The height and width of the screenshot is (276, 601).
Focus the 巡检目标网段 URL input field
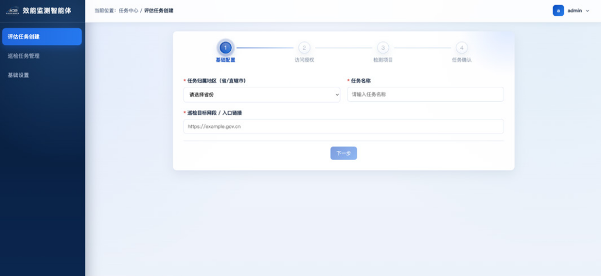click(x=343, y=126)
